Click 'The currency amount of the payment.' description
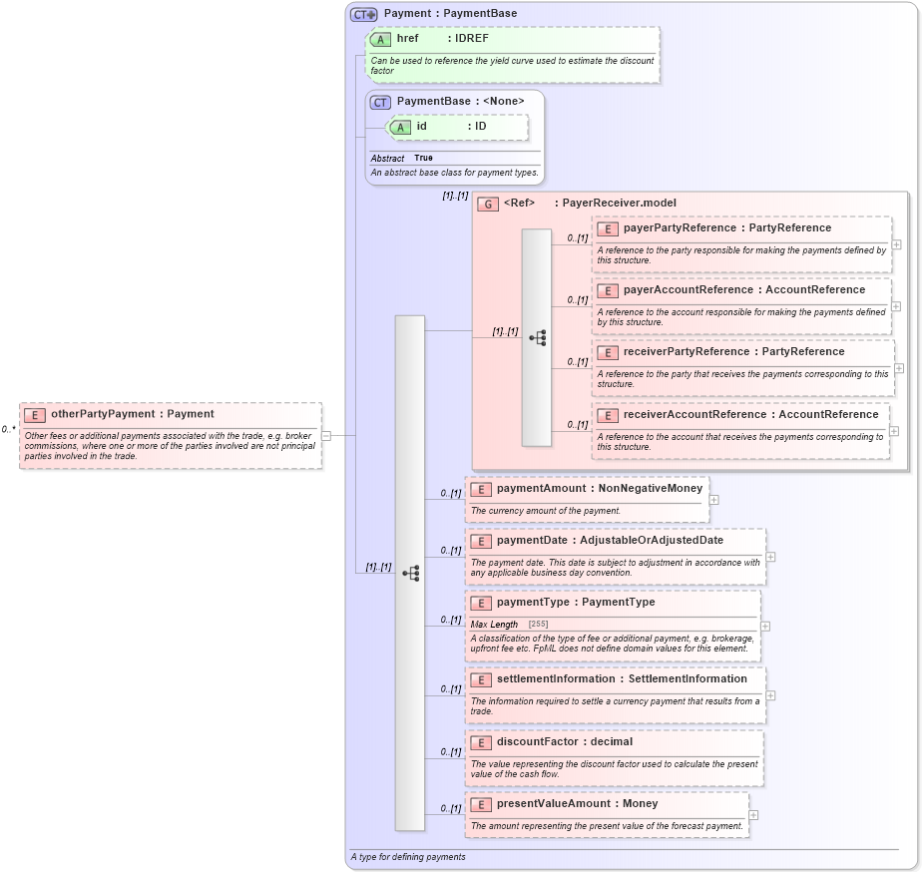The image size is (922, 872). (545, 511)
